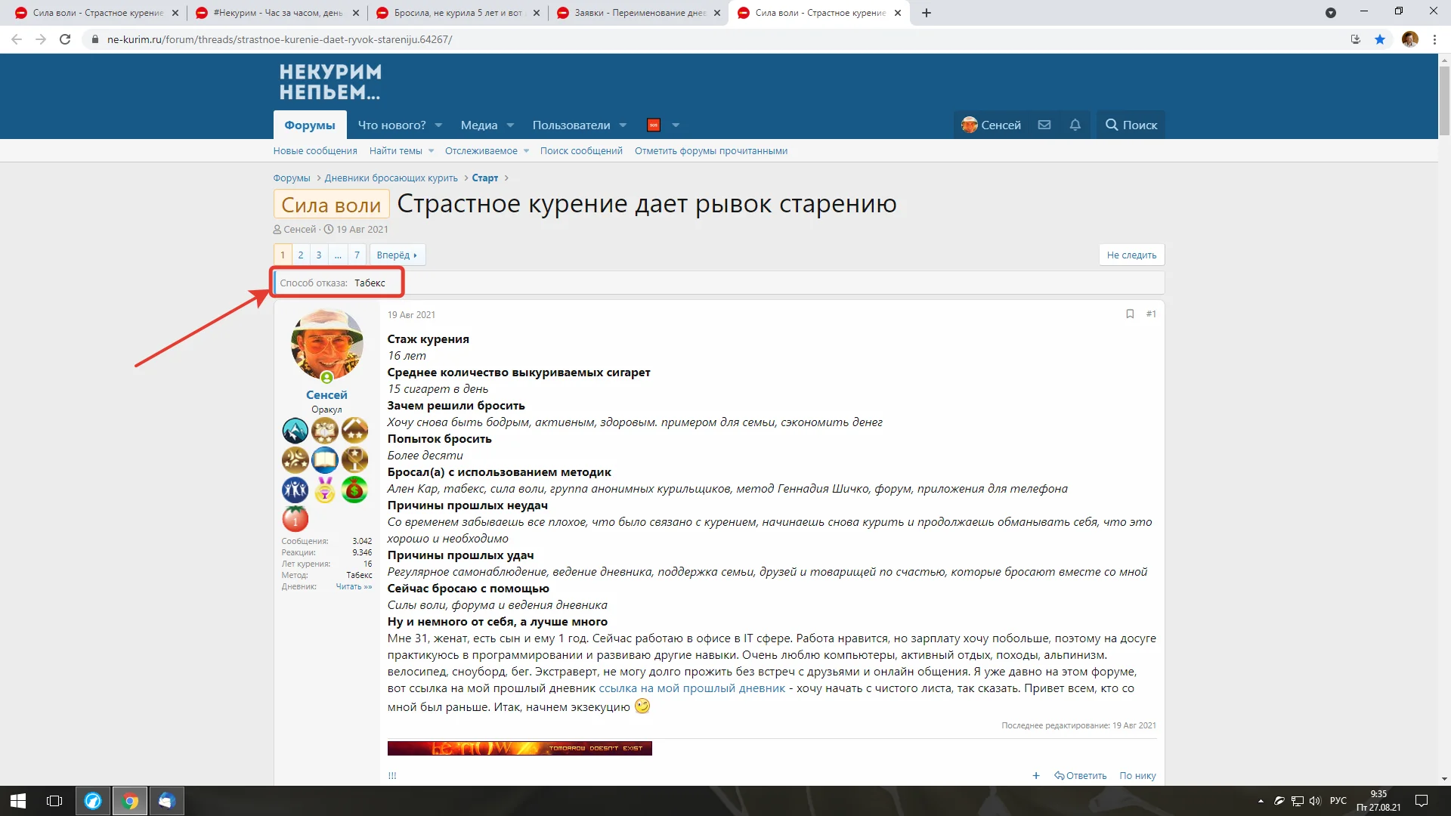Click the browser reload page icon
This screenshot has height=816, width=1451.
65,39
